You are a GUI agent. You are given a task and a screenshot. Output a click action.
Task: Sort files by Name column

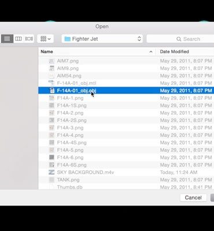click(x=47, y=51)
